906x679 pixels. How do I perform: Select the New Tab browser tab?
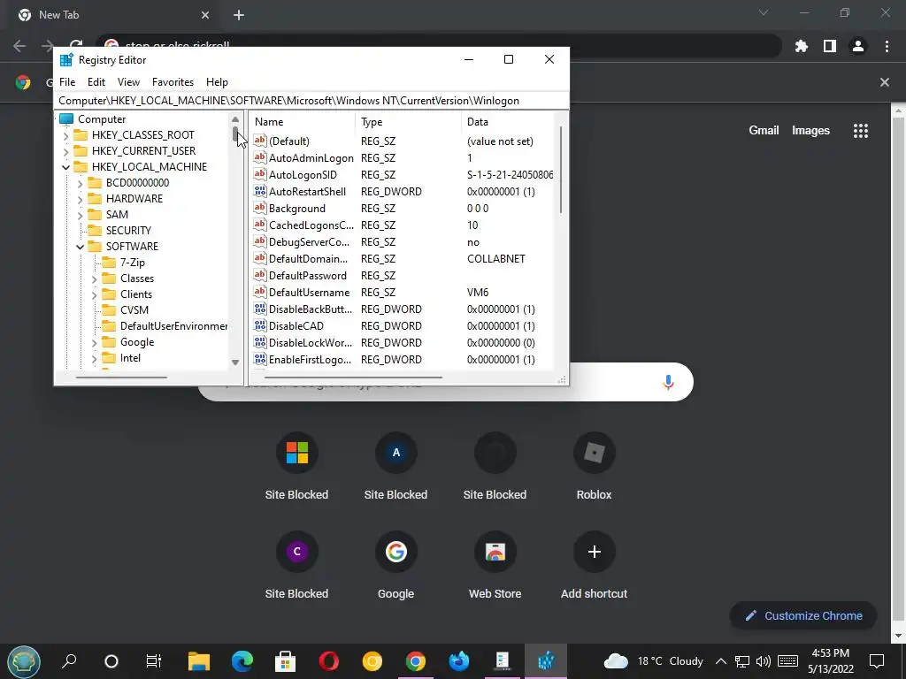click(x=112, y=15)
